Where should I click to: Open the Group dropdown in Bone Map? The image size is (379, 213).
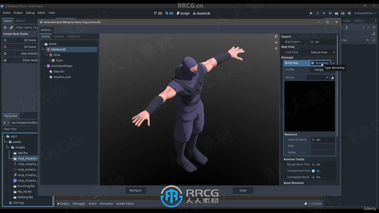click(317, 78)
